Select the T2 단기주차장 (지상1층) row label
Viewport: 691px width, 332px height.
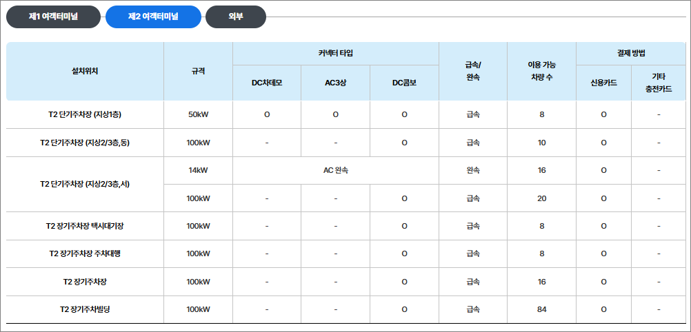[x=85, y=114]
